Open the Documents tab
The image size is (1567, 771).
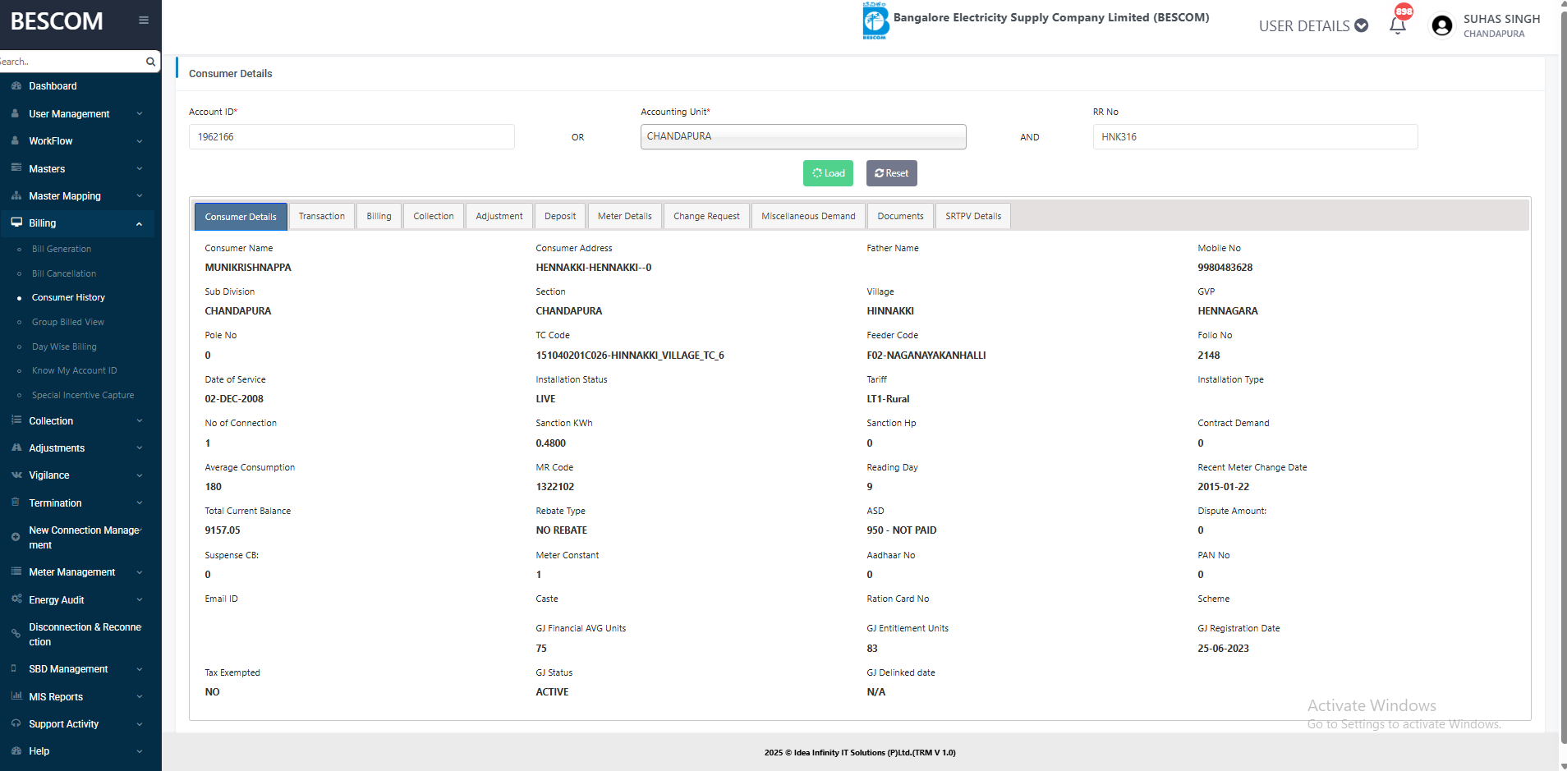coord(900,216)
